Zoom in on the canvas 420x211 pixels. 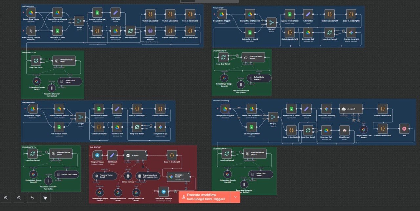(x=6, y=198)
